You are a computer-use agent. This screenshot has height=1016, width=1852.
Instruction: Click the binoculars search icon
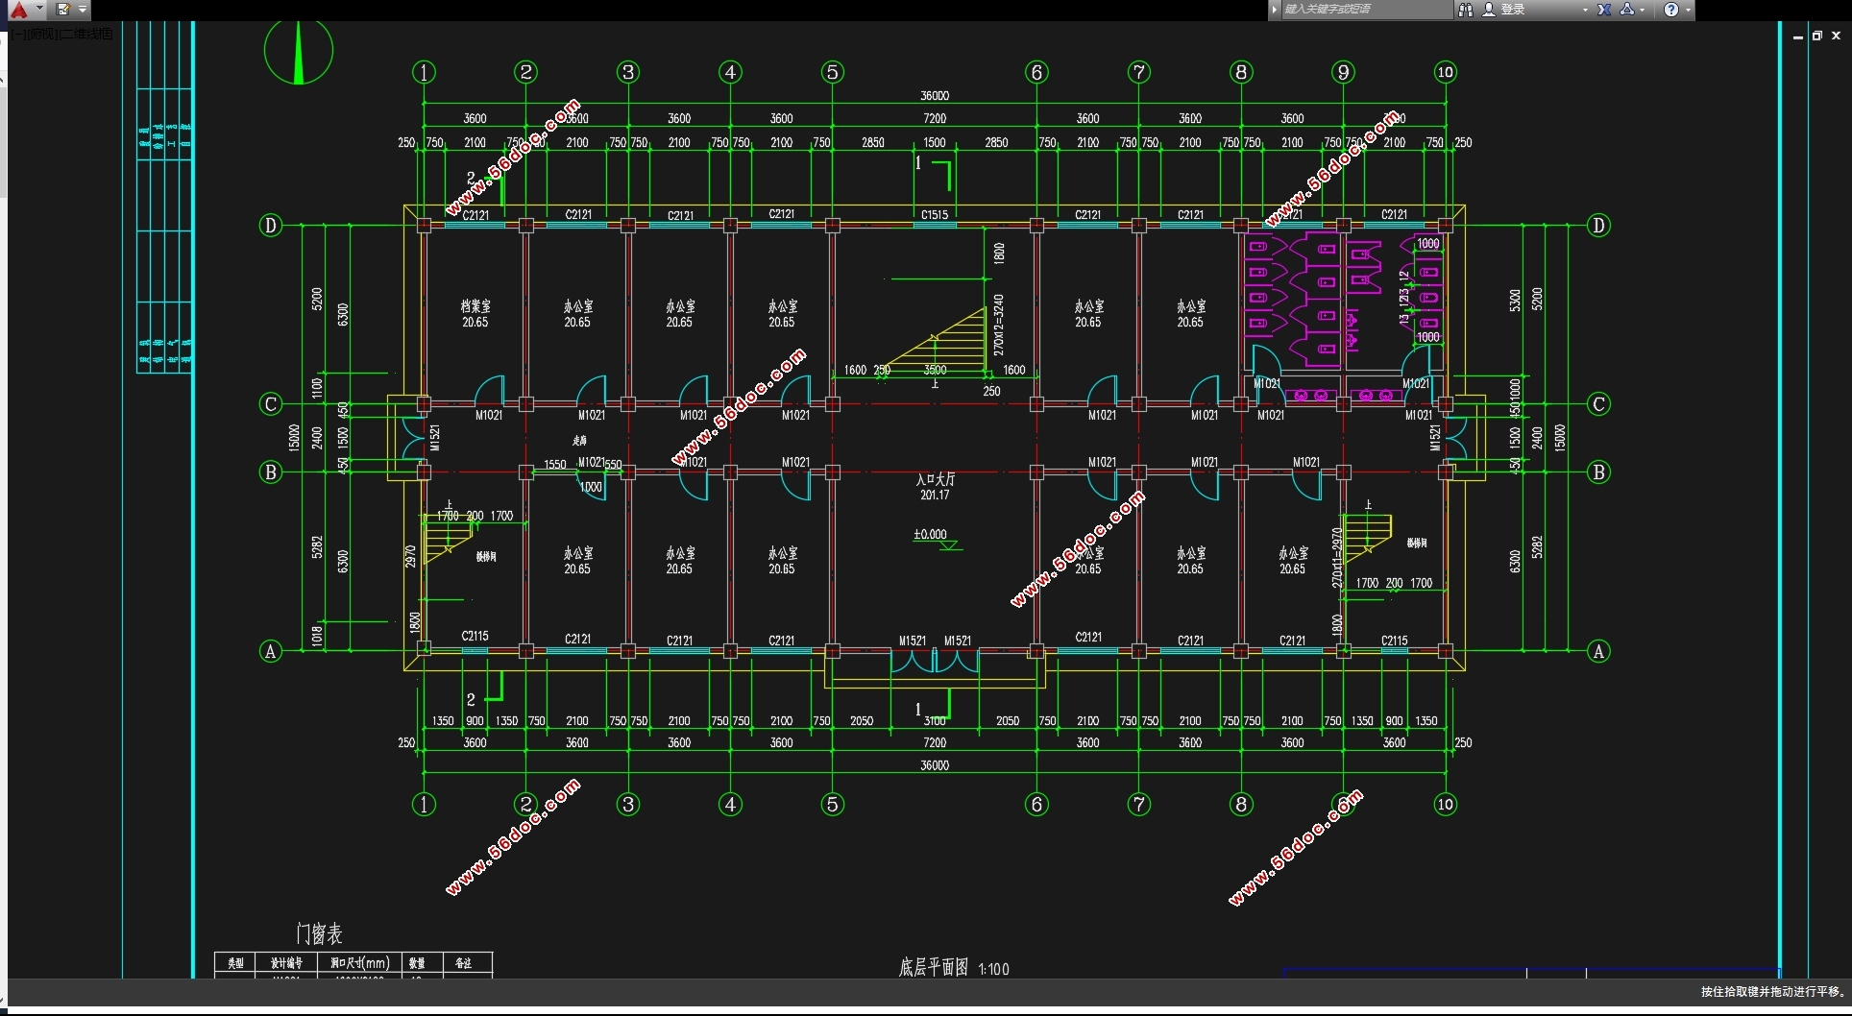1466,10
